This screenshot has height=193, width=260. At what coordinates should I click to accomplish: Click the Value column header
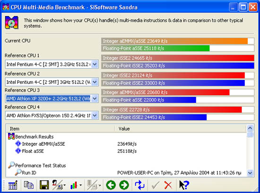coord(181,129)
